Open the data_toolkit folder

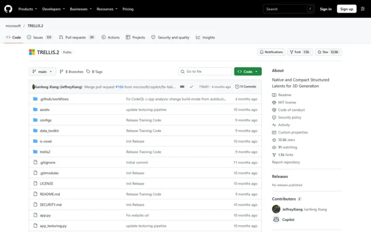pyautogui.click(x=49, y=130)
